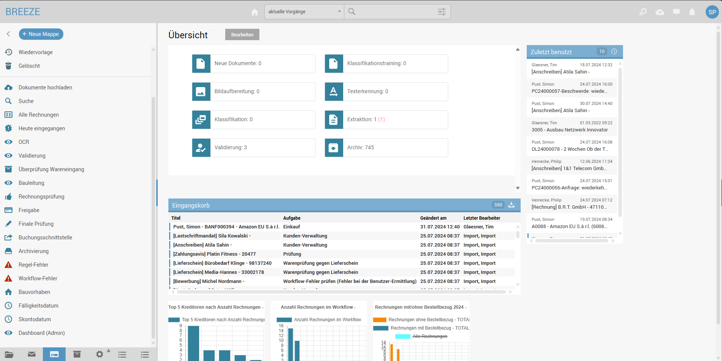Image resolution: width=722 pixels, height=361 pixels.
Task: Open the Bildaufbereitung tile
Action: pos(254,91)
